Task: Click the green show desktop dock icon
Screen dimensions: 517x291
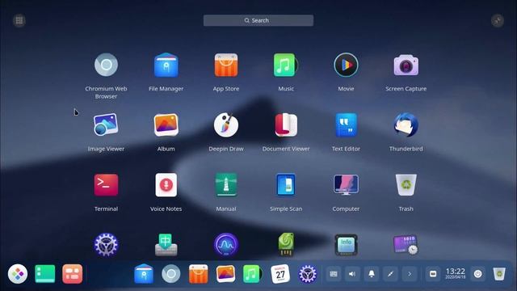Action: [45, 274]
